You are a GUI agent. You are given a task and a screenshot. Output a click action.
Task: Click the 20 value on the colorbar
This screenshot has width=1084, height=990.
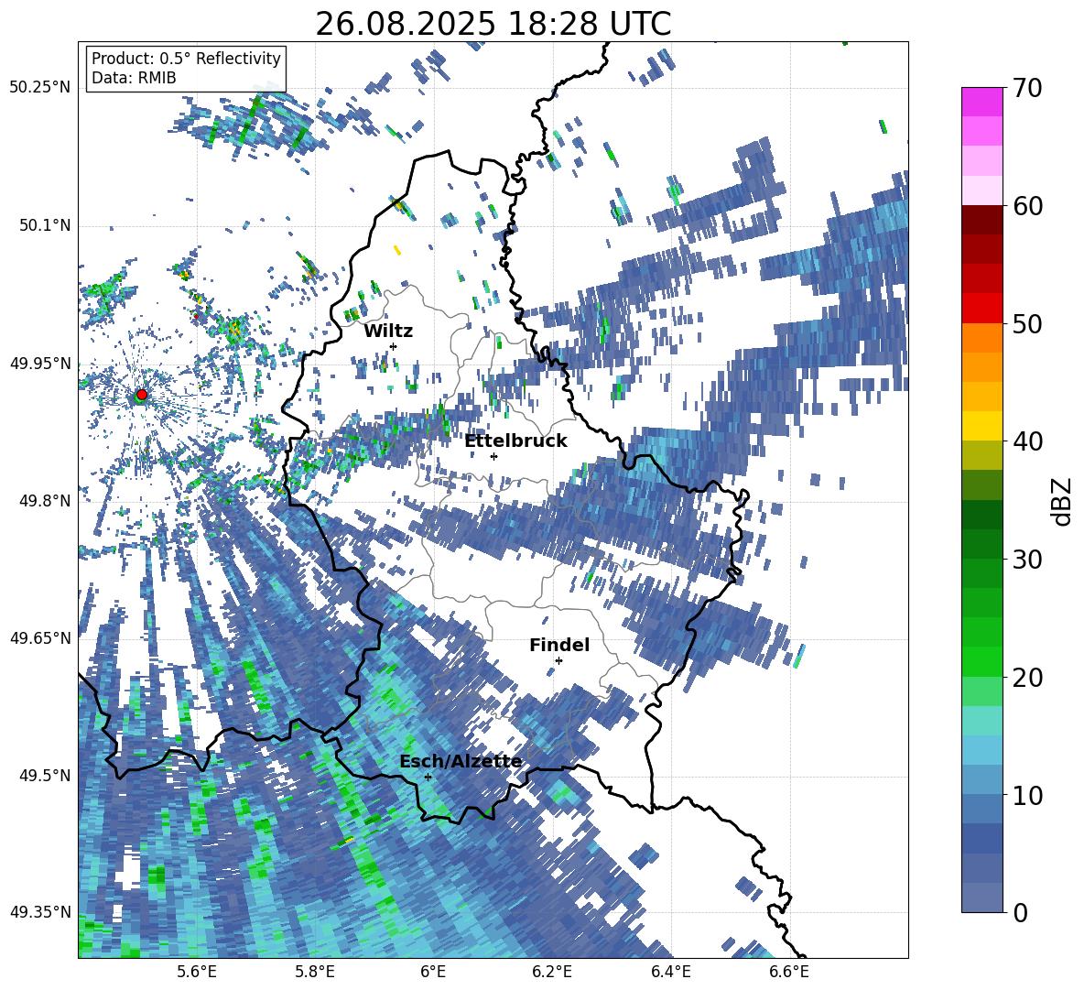click(x=1026, y=677)
